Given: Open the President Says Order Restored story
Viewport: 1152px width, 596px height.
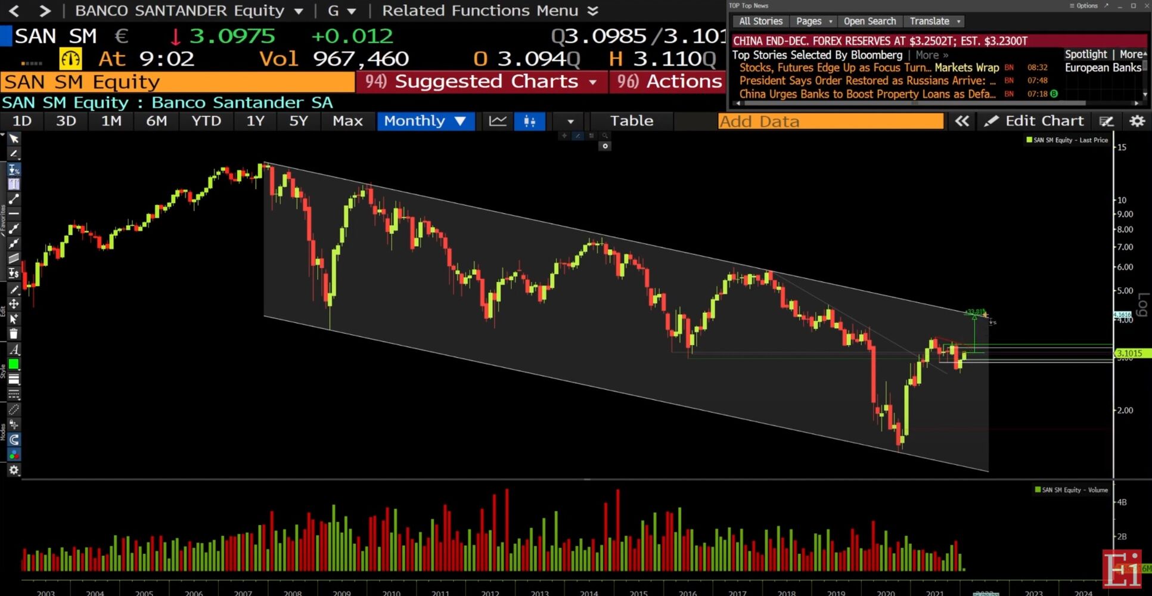Looking at the screenshot, I should 867,80.
